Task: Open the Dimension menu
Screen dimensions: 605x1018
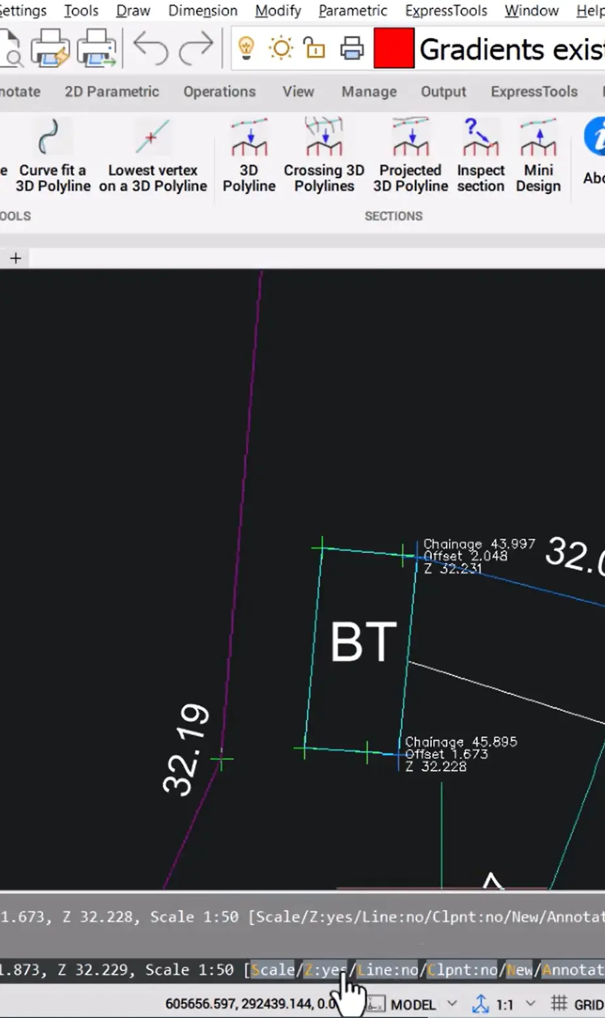Action: click(203, 11)
